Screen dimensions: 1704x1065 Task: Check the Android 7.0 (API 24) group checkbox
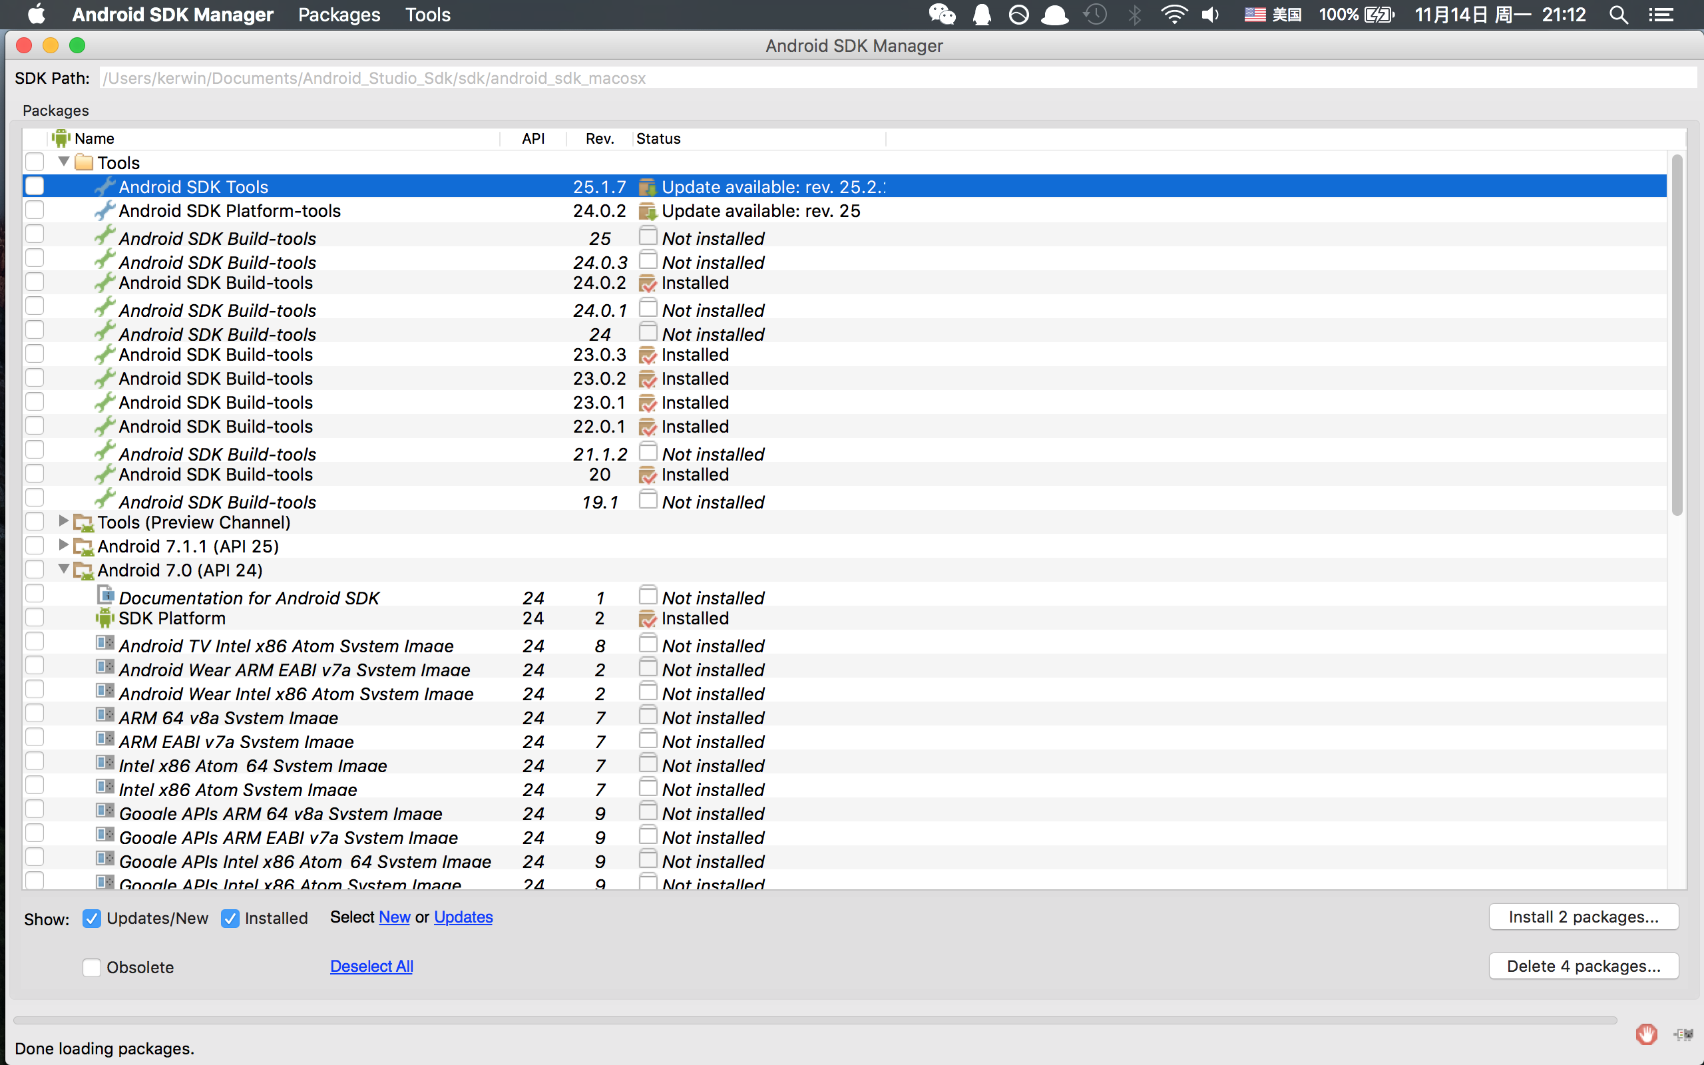[35, 569]
